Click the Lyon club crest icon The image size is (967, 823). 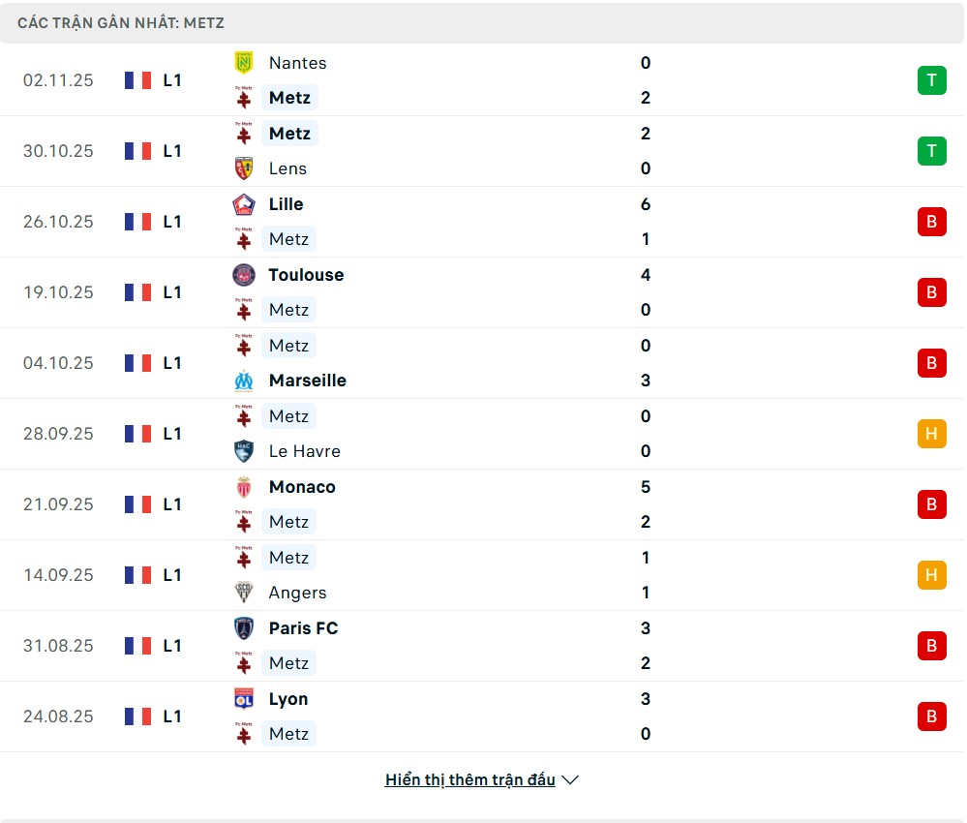click(244, 699)
